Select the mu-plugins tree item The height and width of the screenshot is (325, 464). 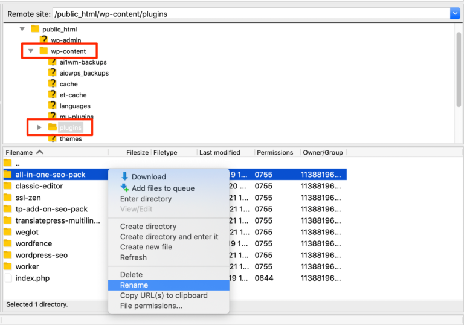pyautogui.click(x=77, y=117)
